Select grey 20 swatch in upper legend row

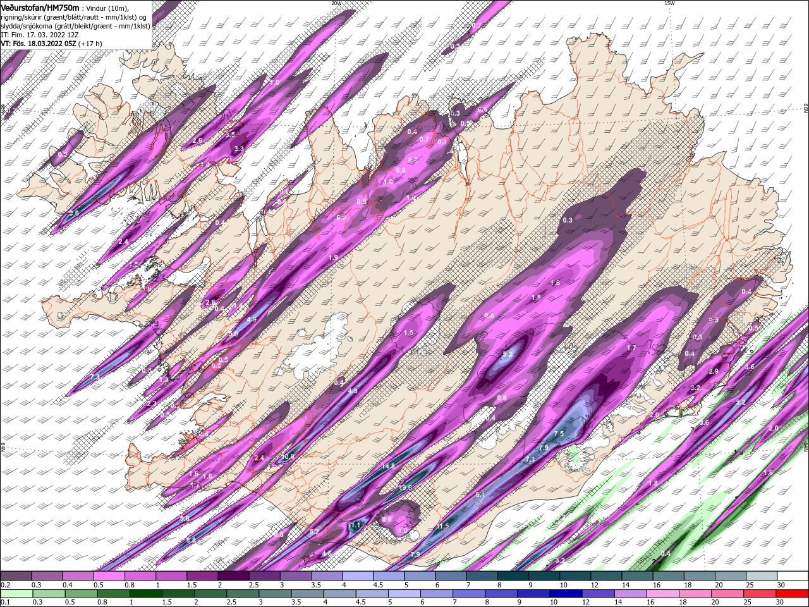pos(731,576)
